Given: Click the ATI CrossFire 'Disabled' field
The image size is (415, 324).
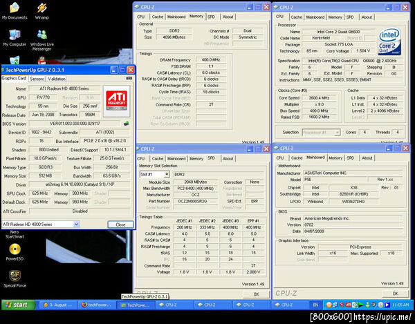Looking at the screenshot, I should click(x=80, y=211).
